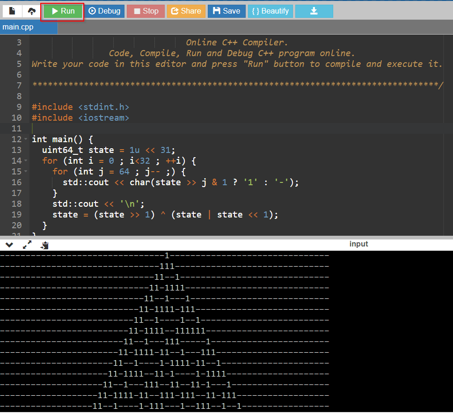The height and width of the screenshot is (413, 453).
Task: Download the code using the download arrow icon
Action: [314, 11]
